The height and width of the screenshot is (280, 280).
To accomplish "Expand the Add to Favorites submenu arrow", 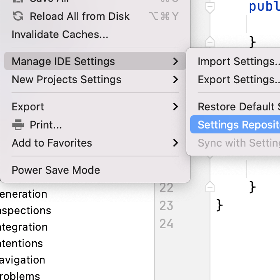I will pos(176,143).
